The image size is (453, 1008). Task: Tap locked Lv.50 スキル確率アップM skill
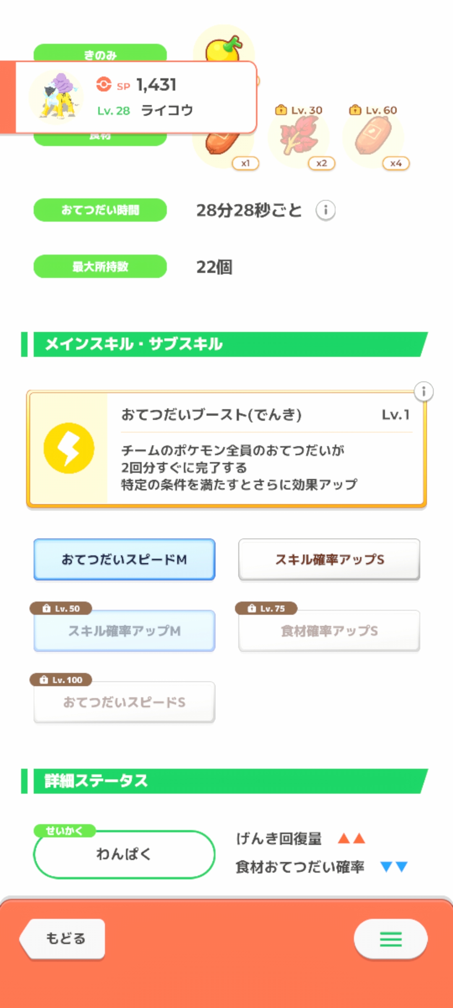pyautogui.click(x=125, y=631)
